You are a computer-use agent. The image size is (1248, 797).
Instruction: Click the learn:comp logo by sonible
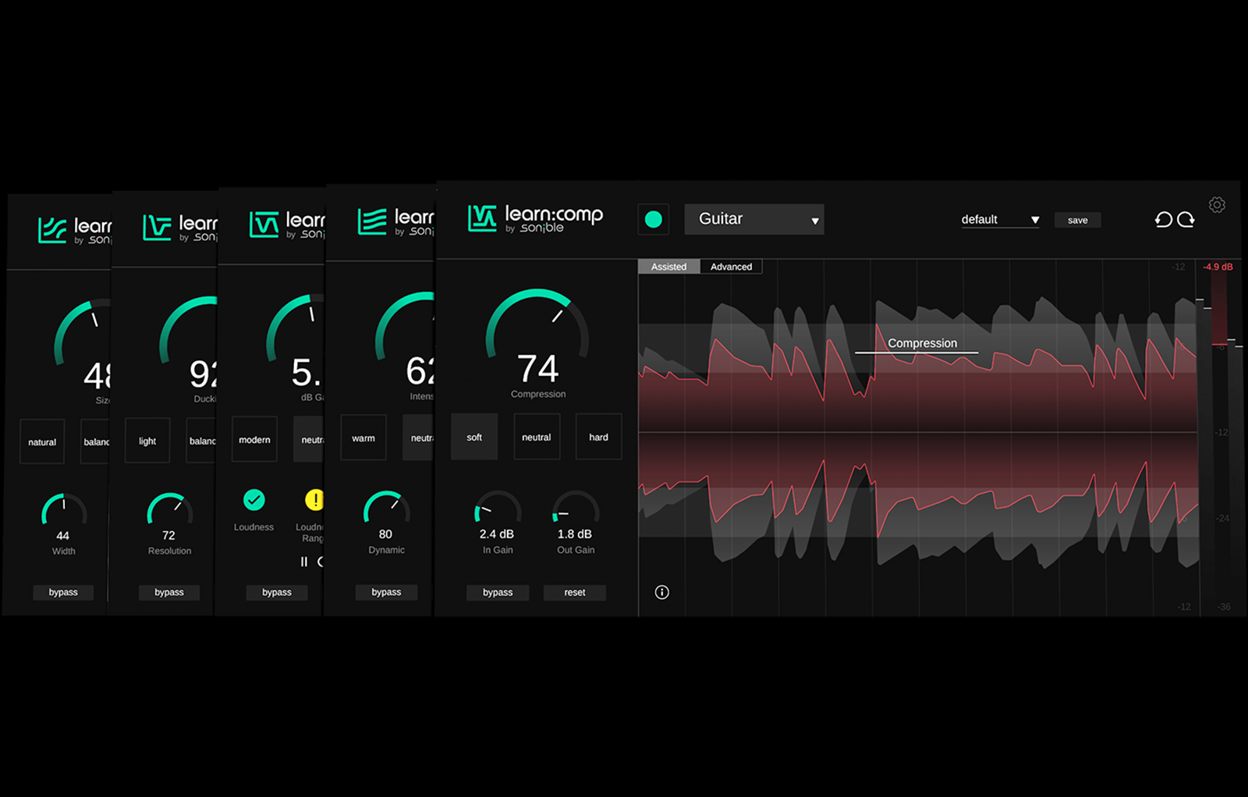[x=533, y=218]
